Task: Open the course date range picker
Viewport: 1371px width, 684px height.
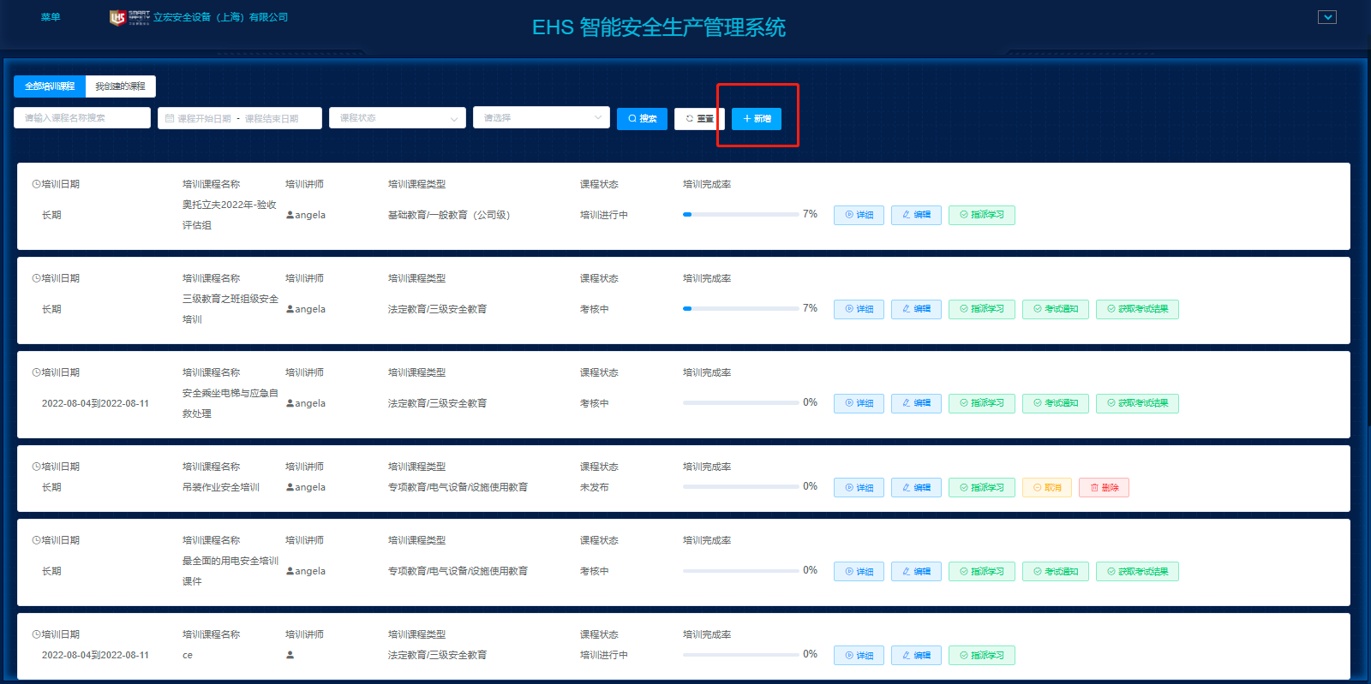Action: click(240, 118)
